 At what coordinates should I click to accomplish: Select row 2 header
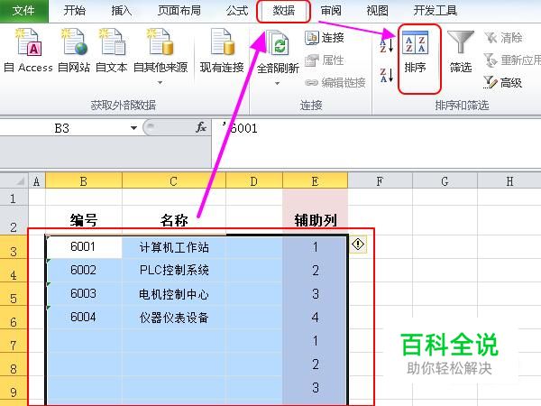pos(14,220)
